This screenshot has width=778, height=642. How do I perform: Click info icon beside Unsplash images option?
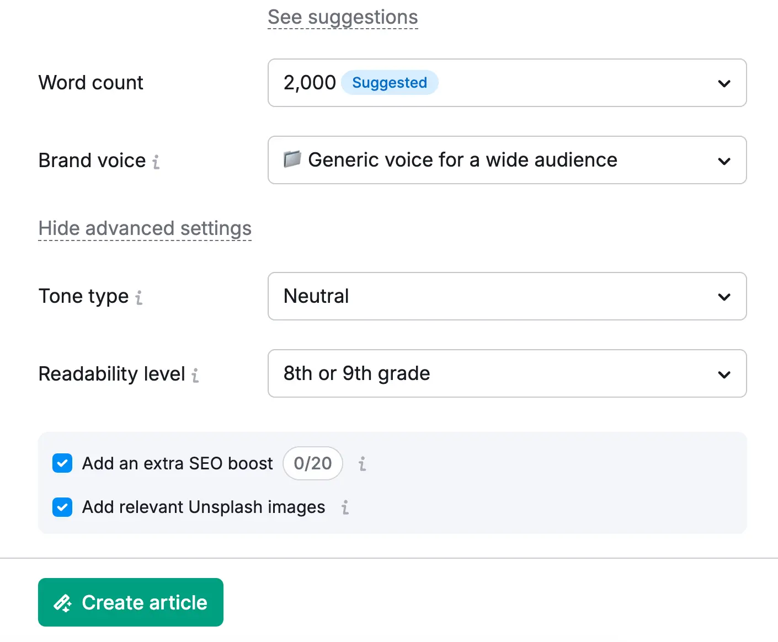[x=345, y=507]
